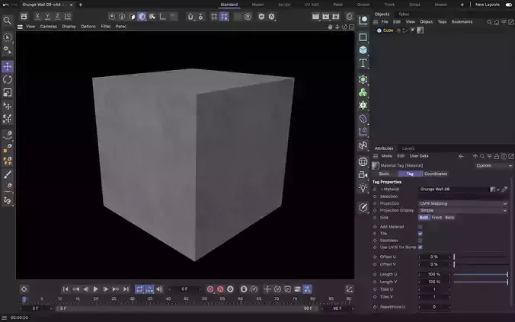Open Objects panel search icon
Screen dimensions: 515x322
[x=489, y=22]
